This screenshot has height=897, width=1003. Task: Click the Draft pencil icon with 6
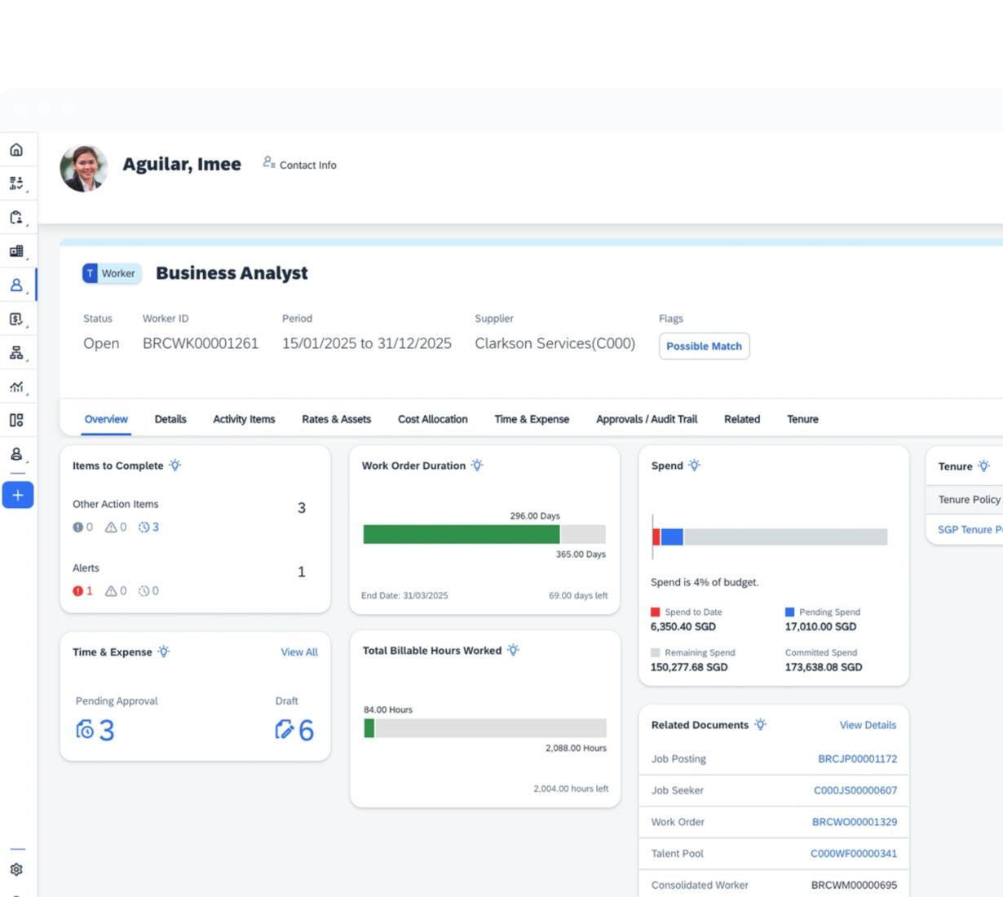coord(285,729)
